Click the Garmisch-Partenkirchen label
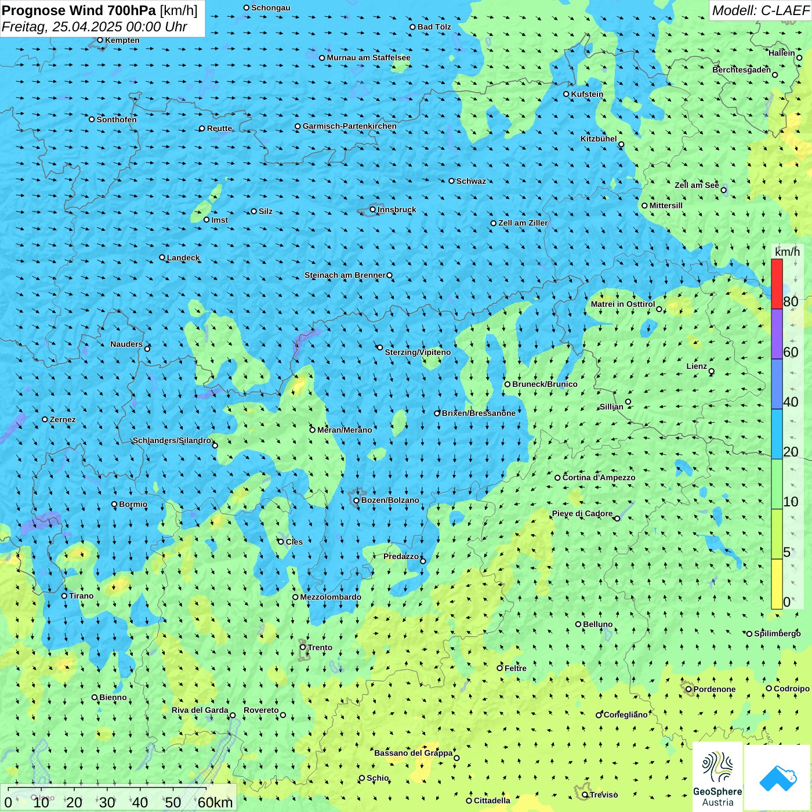 (x=350, y=126)
